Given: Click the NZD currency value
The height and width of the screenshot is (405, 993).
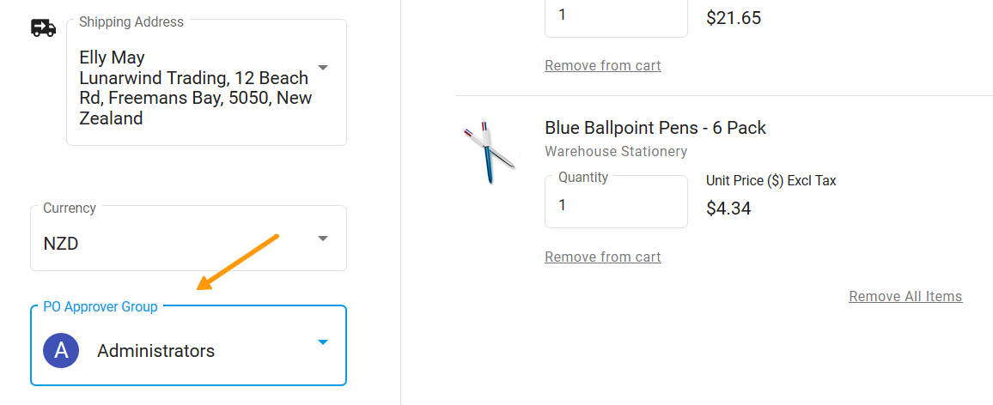Looking at the screenshot, I should [x=61, y=244].
